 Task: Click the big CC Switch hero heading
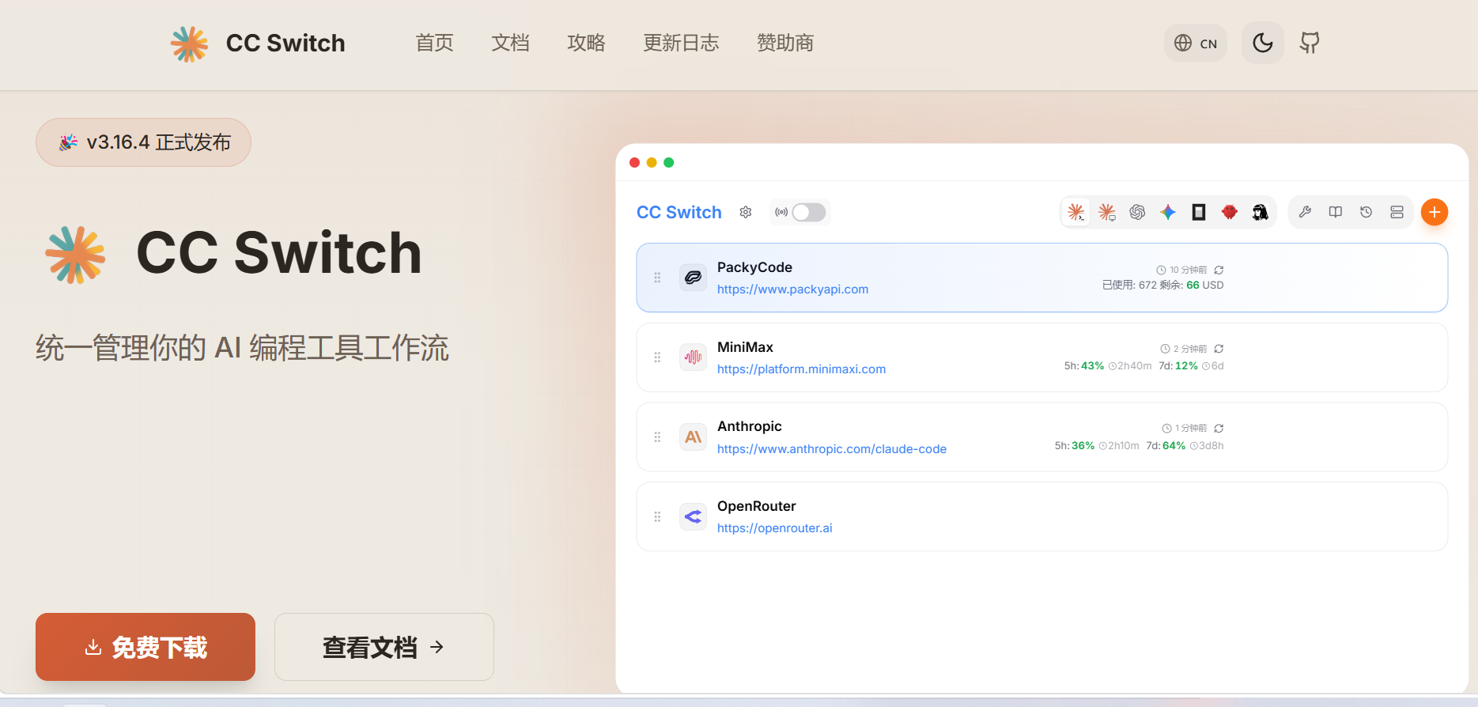(279, 254)
